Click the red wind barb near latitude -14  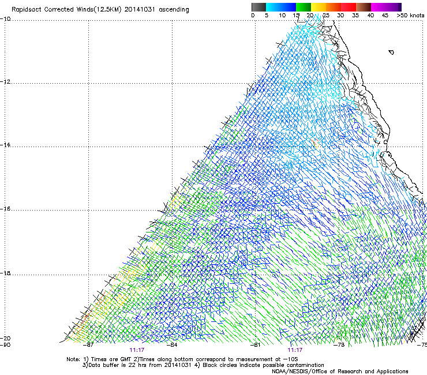[314, 142]
